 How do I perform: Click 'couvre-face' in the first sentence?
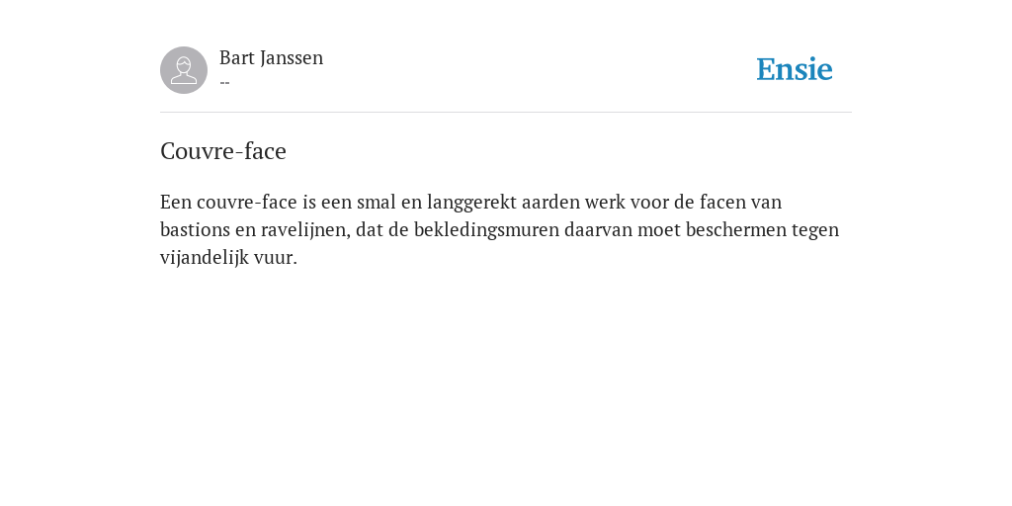coord(247,202)
